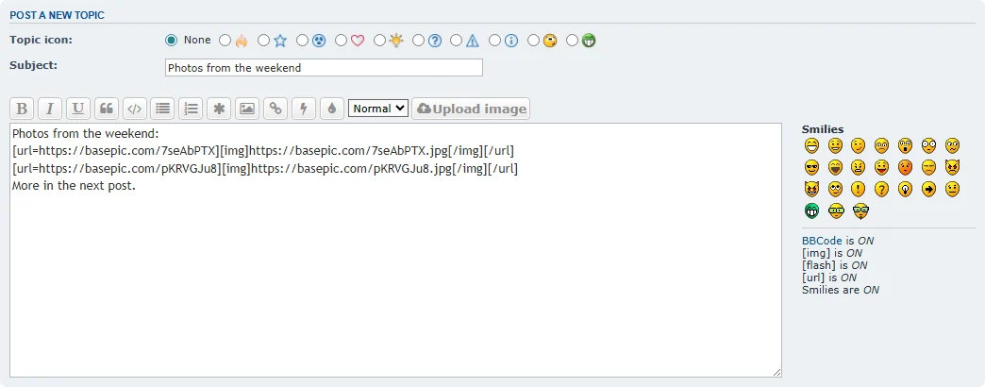
Task: Insert the winking smiley
Action: [859, 145]
